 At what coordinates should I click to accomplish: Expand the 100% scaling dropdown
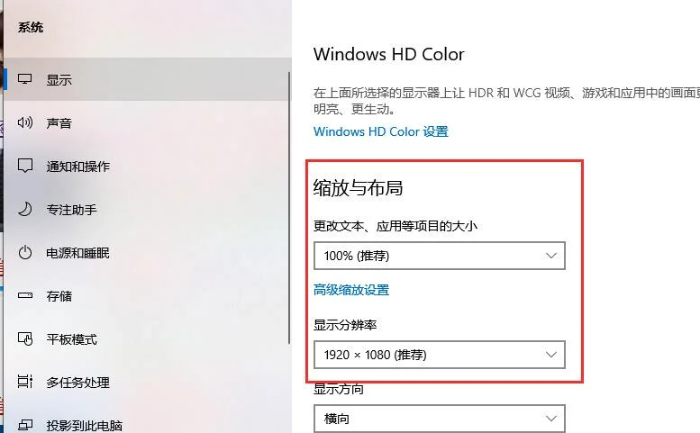coord(440,256)
